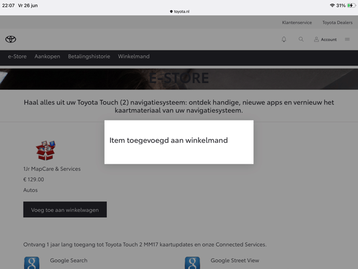
Task: Tap the Wi-Fi icon in status bar
Action: 332,6
